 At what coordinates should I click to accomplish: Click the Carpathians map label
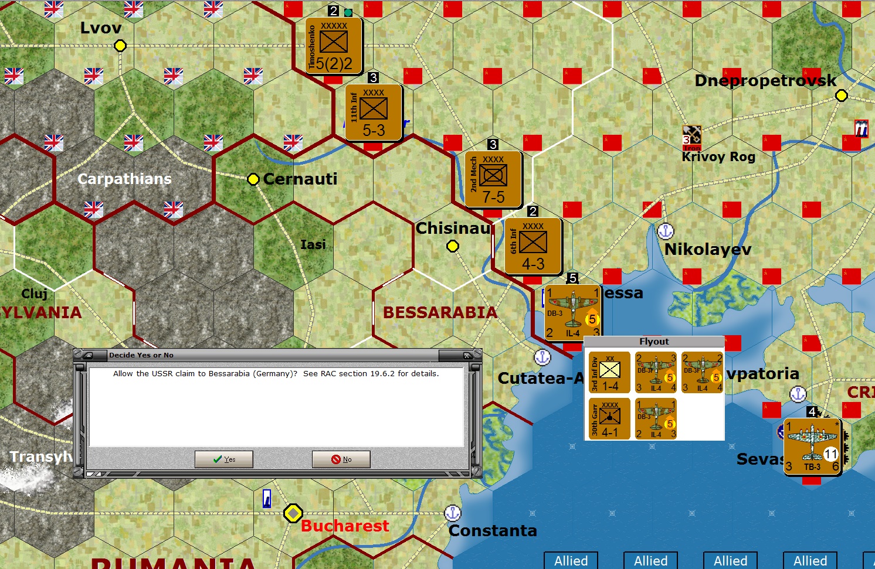[124, 179]
